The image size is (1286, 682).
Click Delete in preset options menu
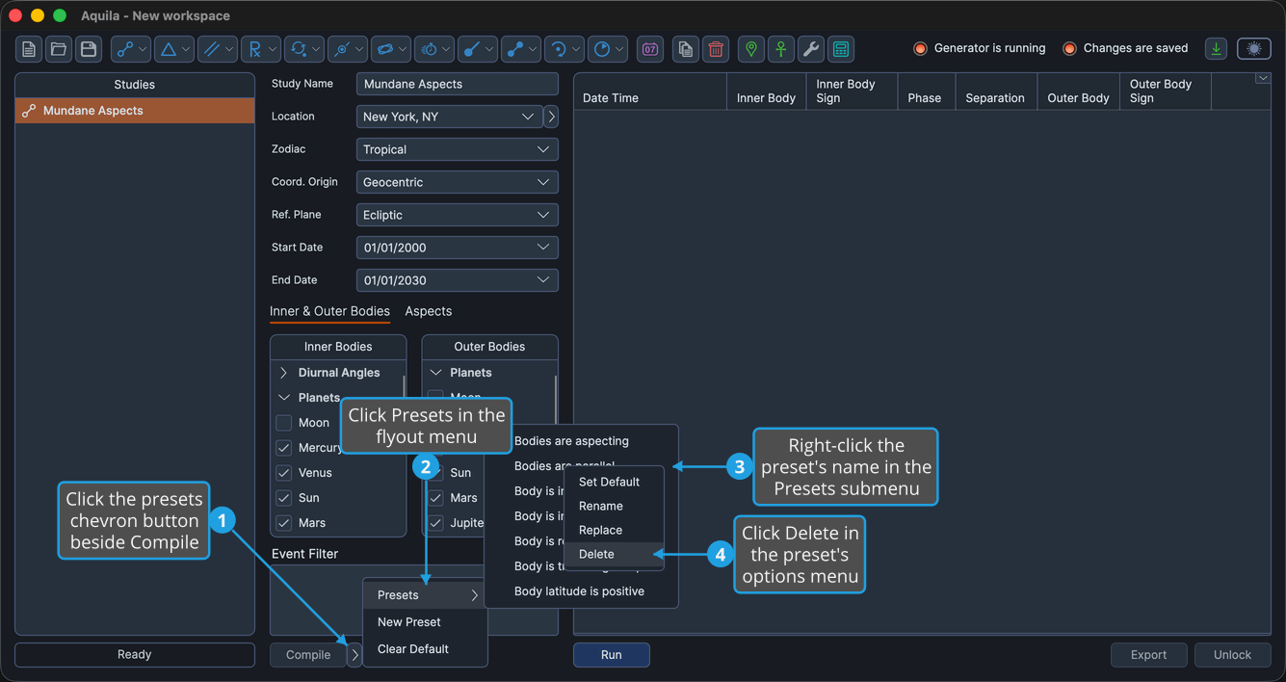(x=616, y=554)
